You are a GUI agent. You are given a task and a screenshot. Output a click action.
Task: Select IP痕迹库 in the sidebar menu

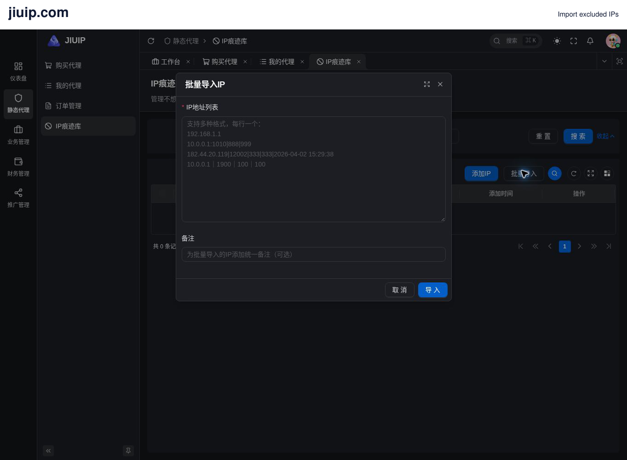[x=88, y=126]
